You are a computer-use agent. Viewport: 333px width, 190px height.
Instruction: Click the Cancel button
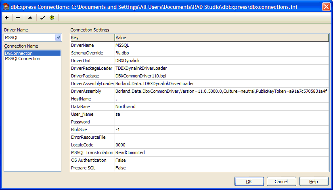click(281, 182)
